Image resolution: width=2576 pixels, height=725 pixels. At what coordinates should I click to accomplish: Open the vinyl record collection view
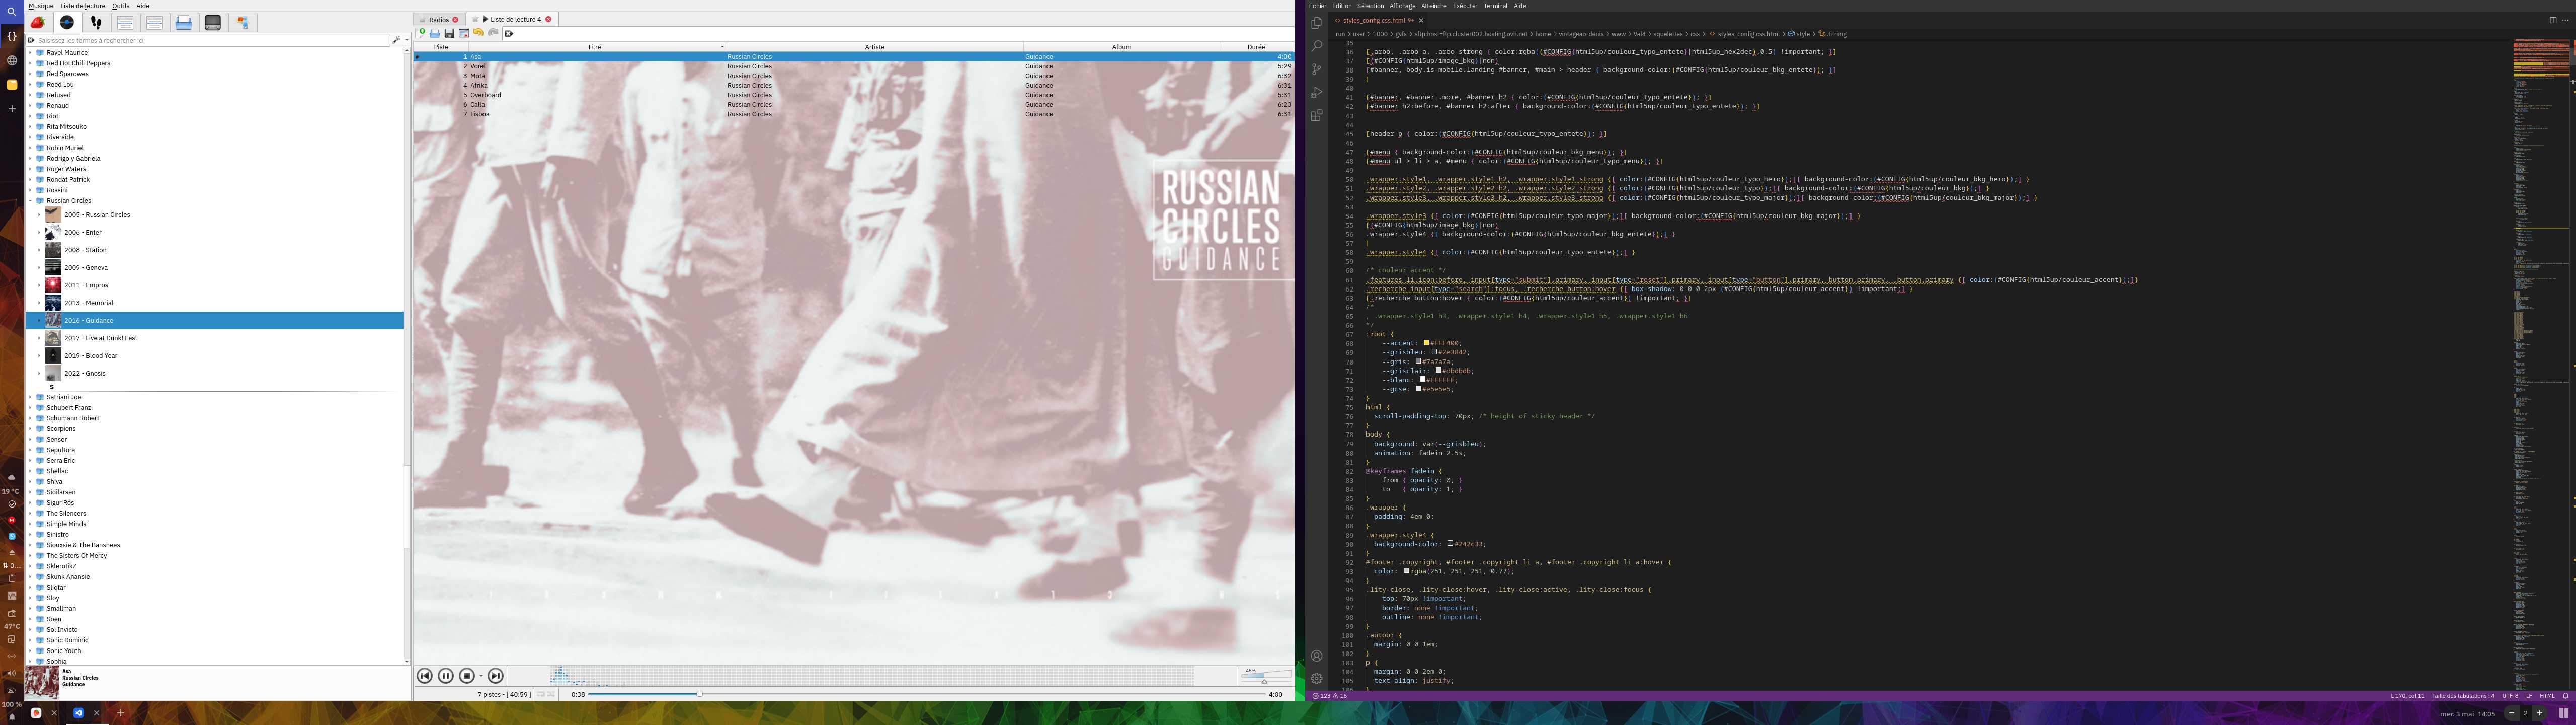67,22
